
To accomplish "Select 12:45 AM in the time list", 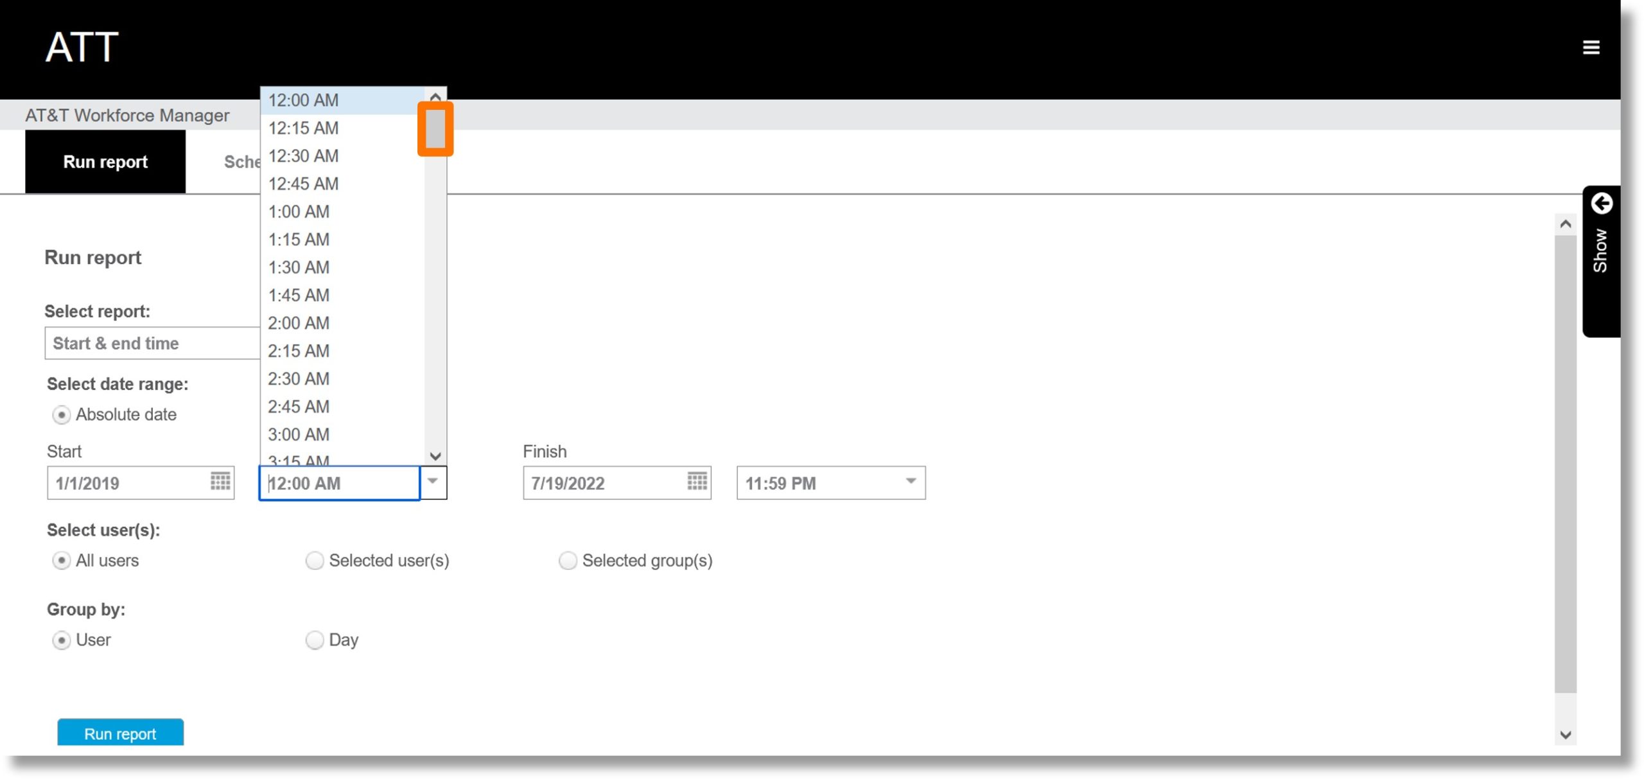I will (342, 184).
